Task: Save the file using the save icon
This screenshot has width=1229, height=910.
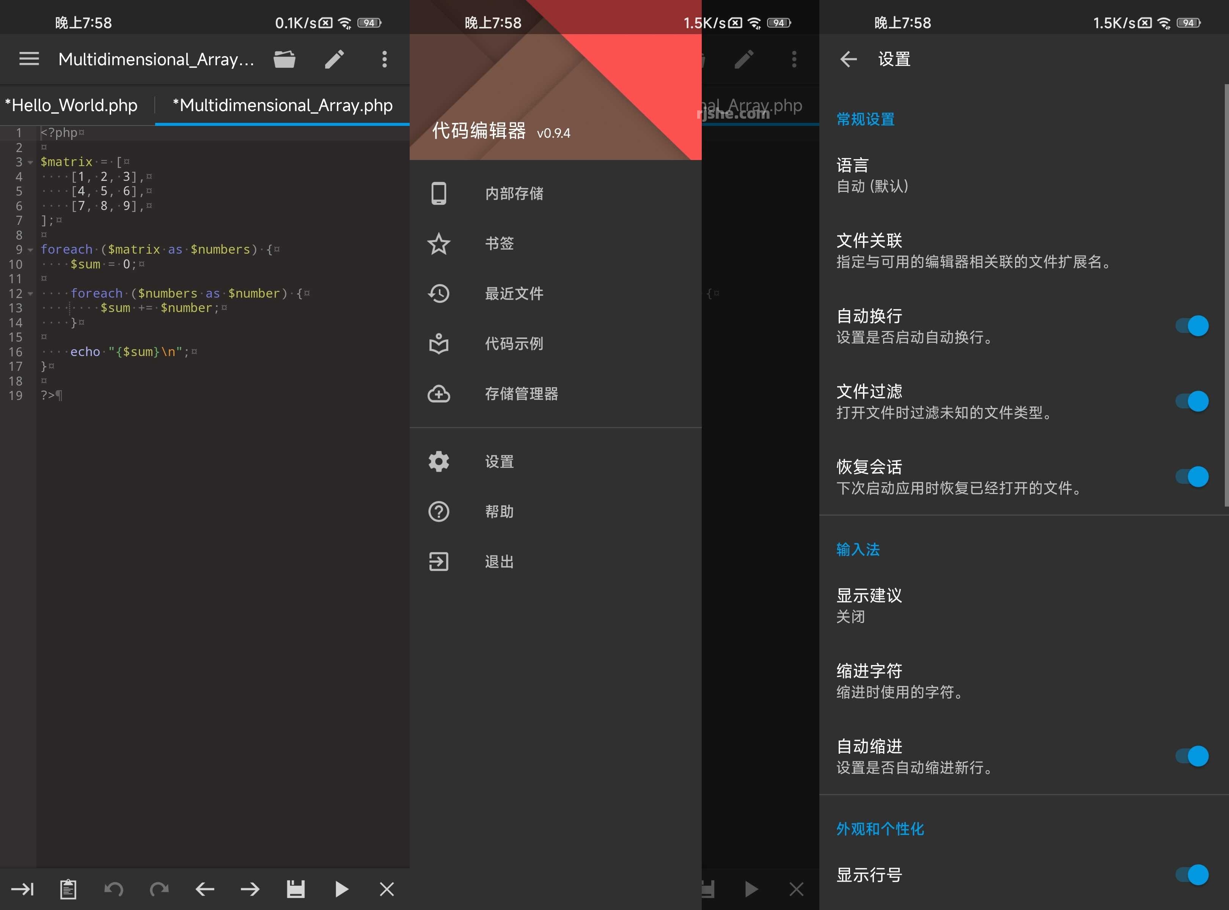Action: pyautogui.click(x=296, y=888)
